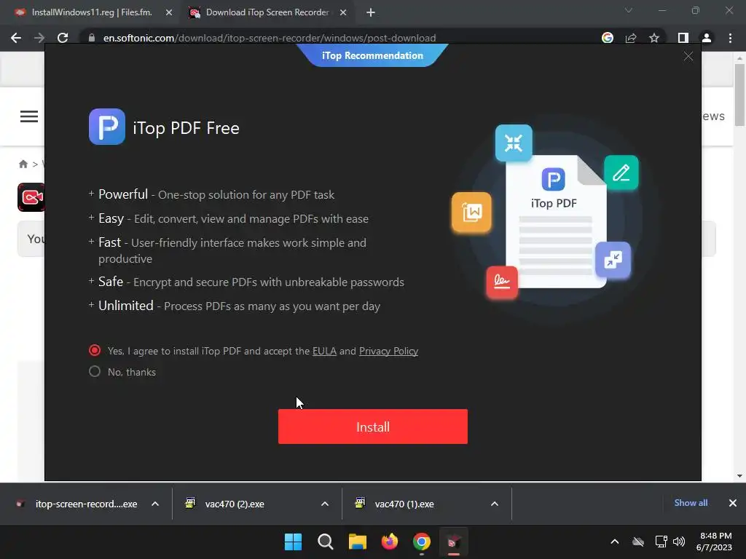Bookmark this page with star icon
Viewport: 746px width, 559px height.
[654, 38]
